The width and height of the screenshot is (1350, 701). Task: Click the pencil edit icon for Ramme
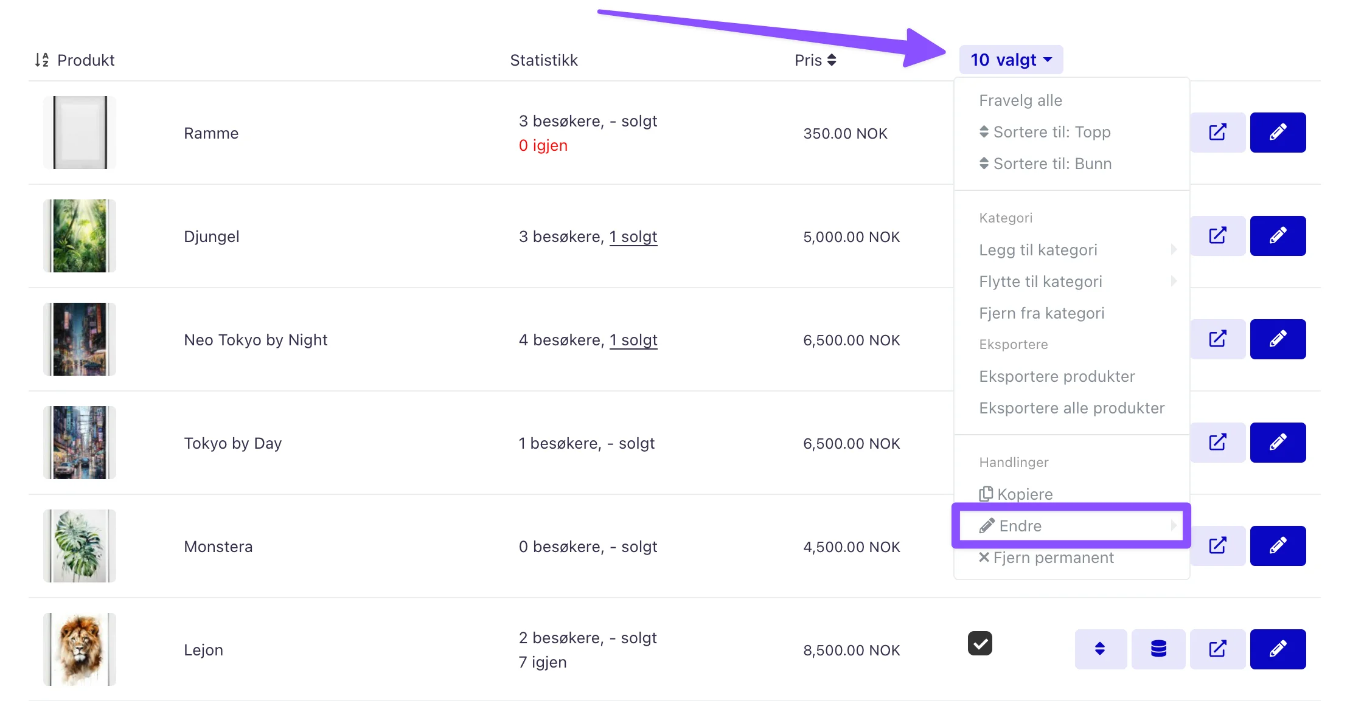pos(1278,133)
